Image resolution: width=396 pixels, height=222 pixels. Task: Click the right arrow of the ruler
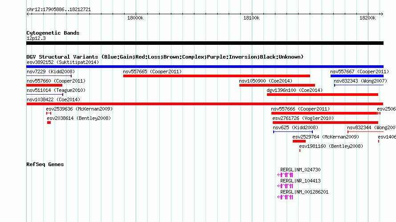point(382,14)
